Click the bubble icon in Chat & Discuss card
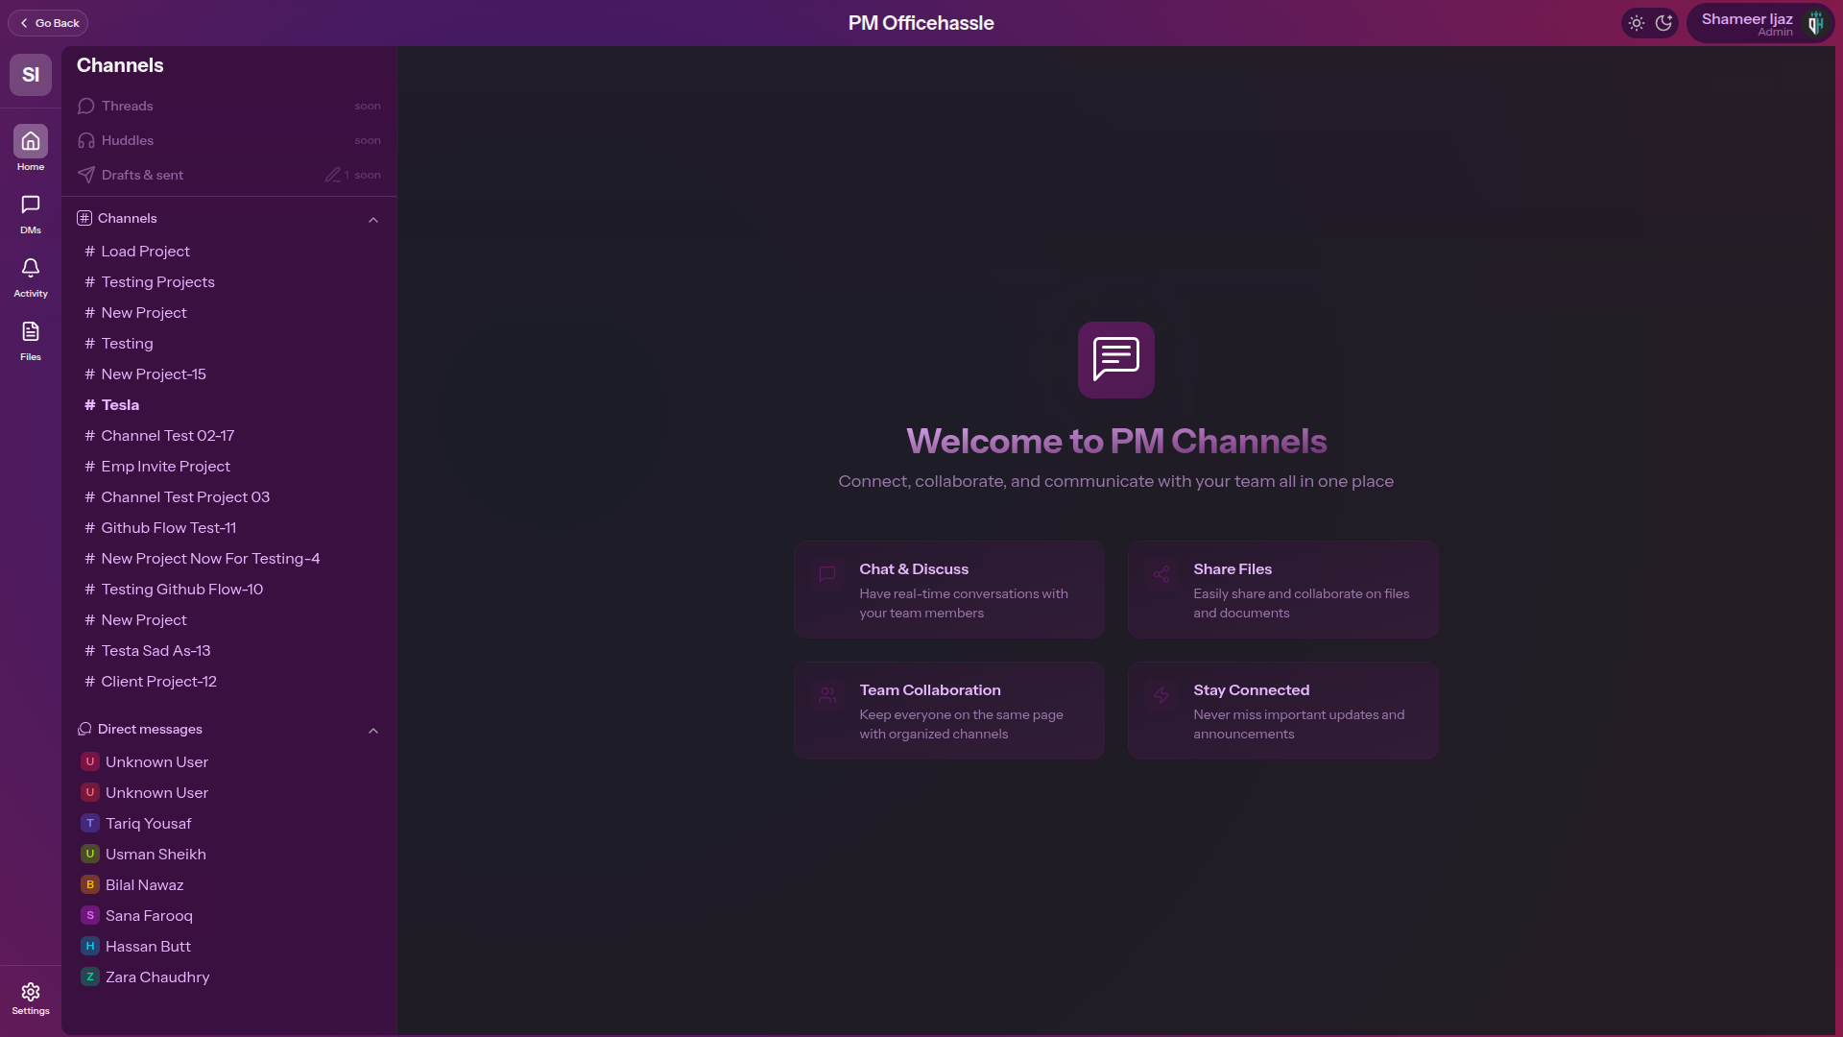 827,574
